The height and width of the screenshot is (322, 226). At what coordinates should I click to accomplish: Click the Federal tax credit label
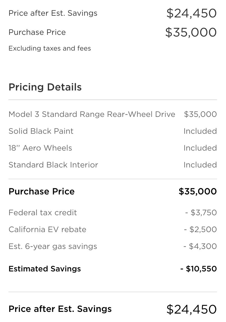[x=43, y=212]
